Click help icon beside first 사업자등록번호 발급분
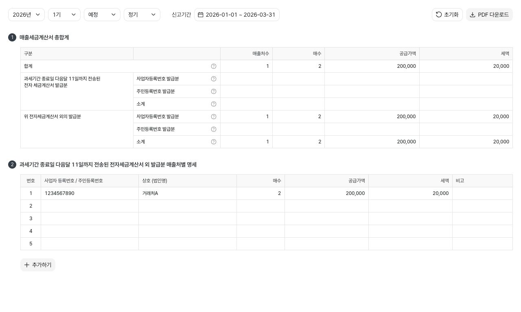Screen dimensions: 521x312 pos(214,79)
